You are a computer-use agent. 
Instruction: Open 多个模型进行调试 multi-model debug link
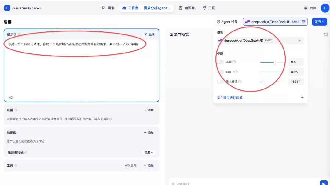click(229, 98)
